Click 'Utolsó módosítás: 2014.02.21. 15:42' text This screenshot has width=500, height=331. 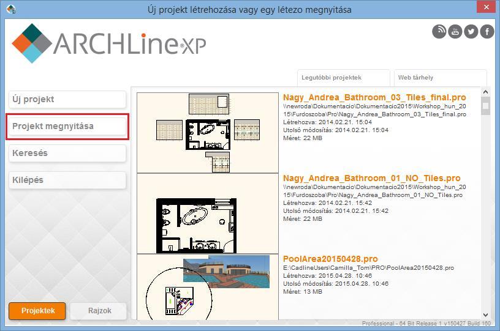pyautogui.click(x=335, y=211)
